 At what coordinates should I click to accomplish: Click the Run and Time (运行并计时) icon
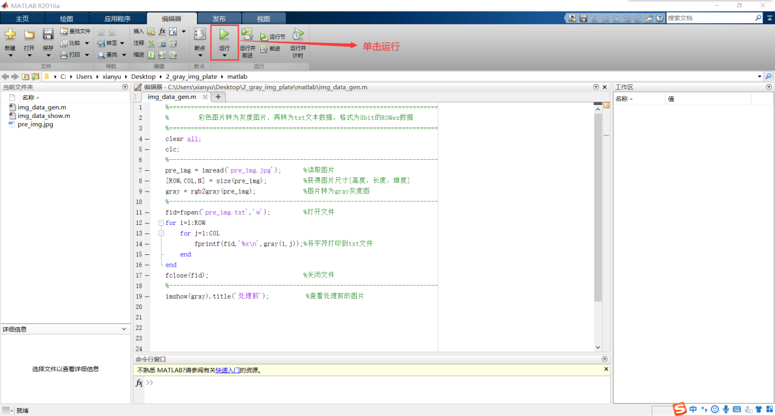pyautogui.click(x=297, y=34)
